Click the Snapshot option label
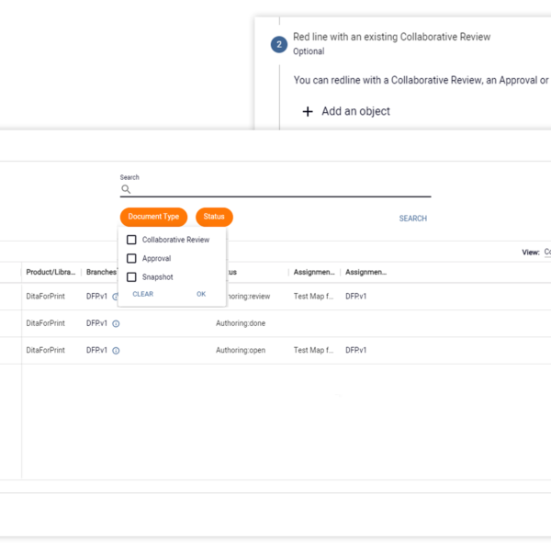The height and width of the screenshot is (551, 551). click(x=157, y=277)
